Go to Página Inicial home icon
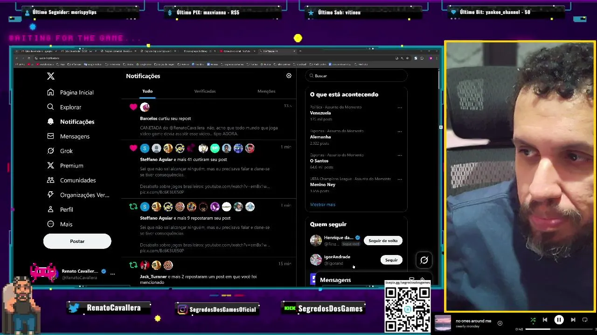 [x=51, y=93]
